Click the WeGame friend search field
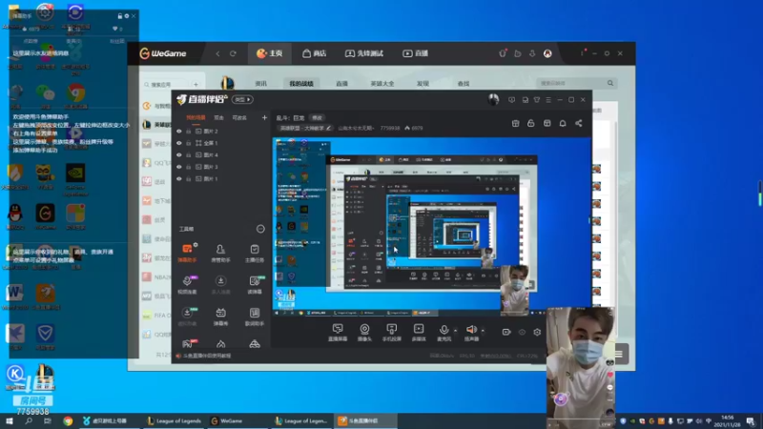 [576, 83]
